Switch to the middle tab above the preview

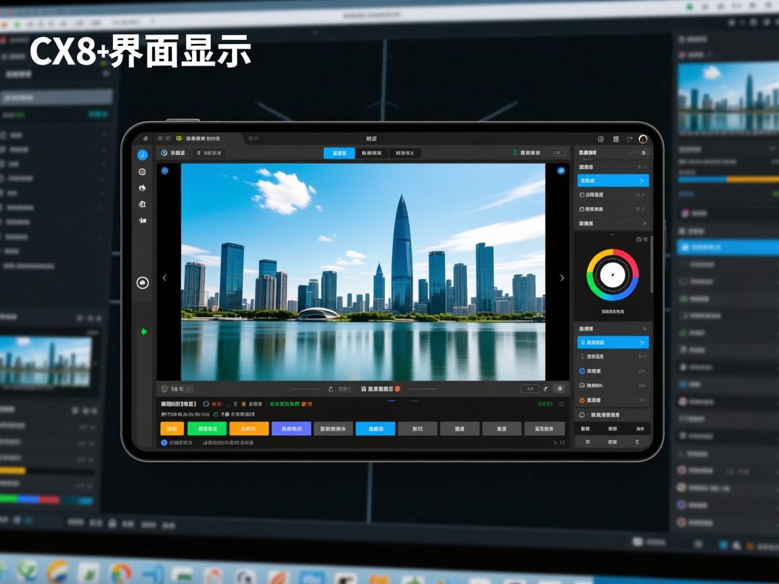(371, 153)
